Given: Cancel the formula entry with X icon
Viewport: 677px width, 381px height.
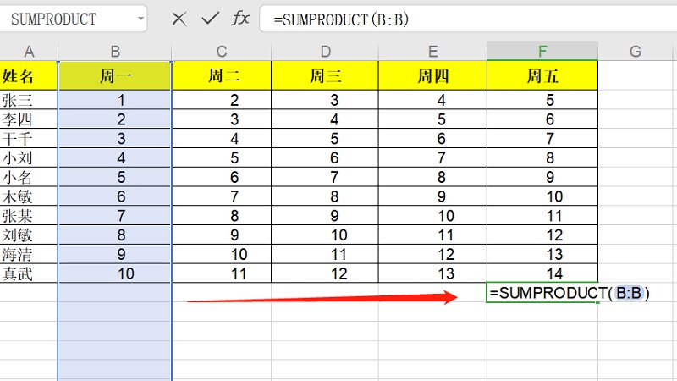Looking at the screenshot, I should click(x=179, y=19).
